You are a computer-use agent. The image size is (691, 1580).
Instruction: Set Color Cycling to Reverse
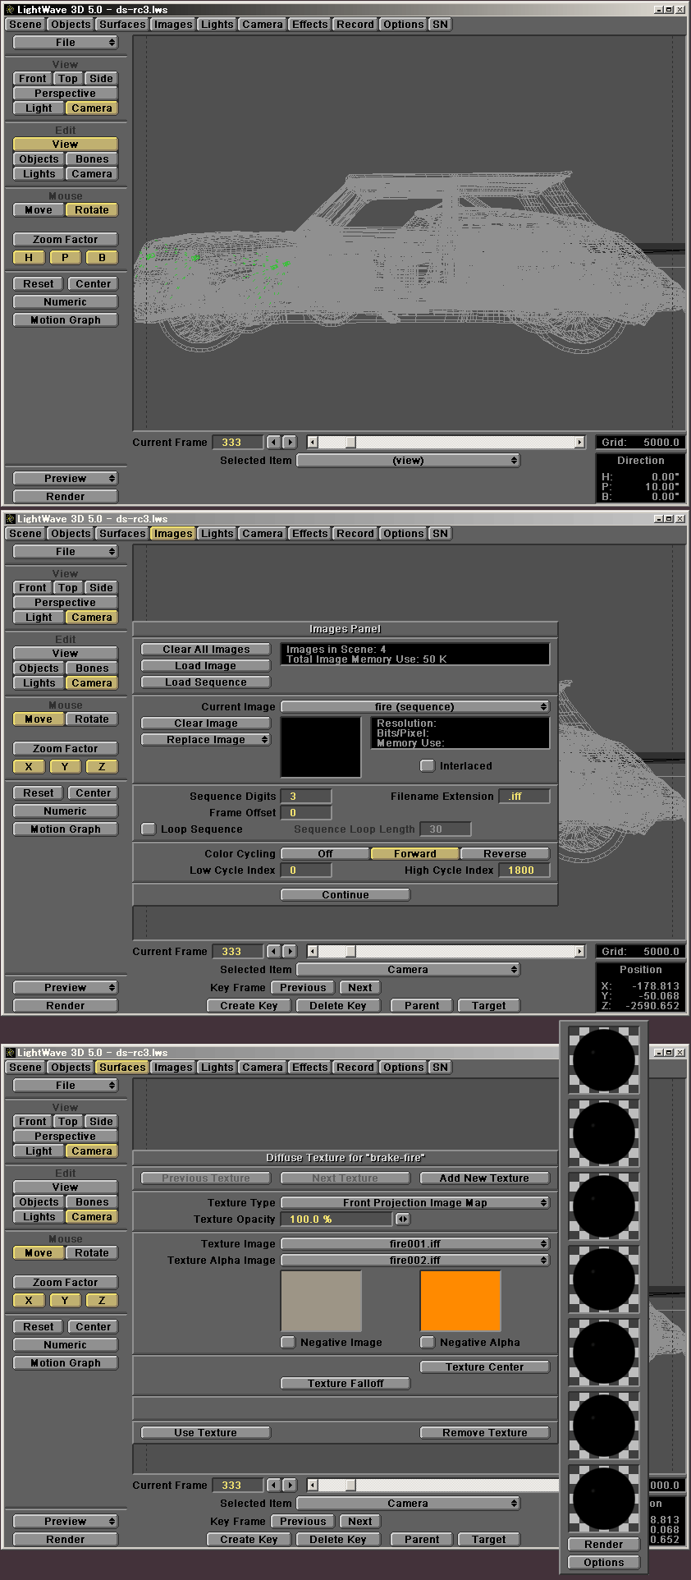pyautogui.click(x=505, y=853)
